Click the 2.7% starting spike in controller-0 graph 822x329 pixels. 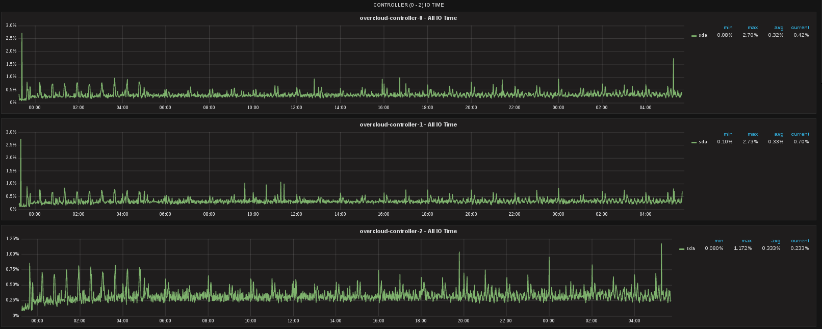21,36
